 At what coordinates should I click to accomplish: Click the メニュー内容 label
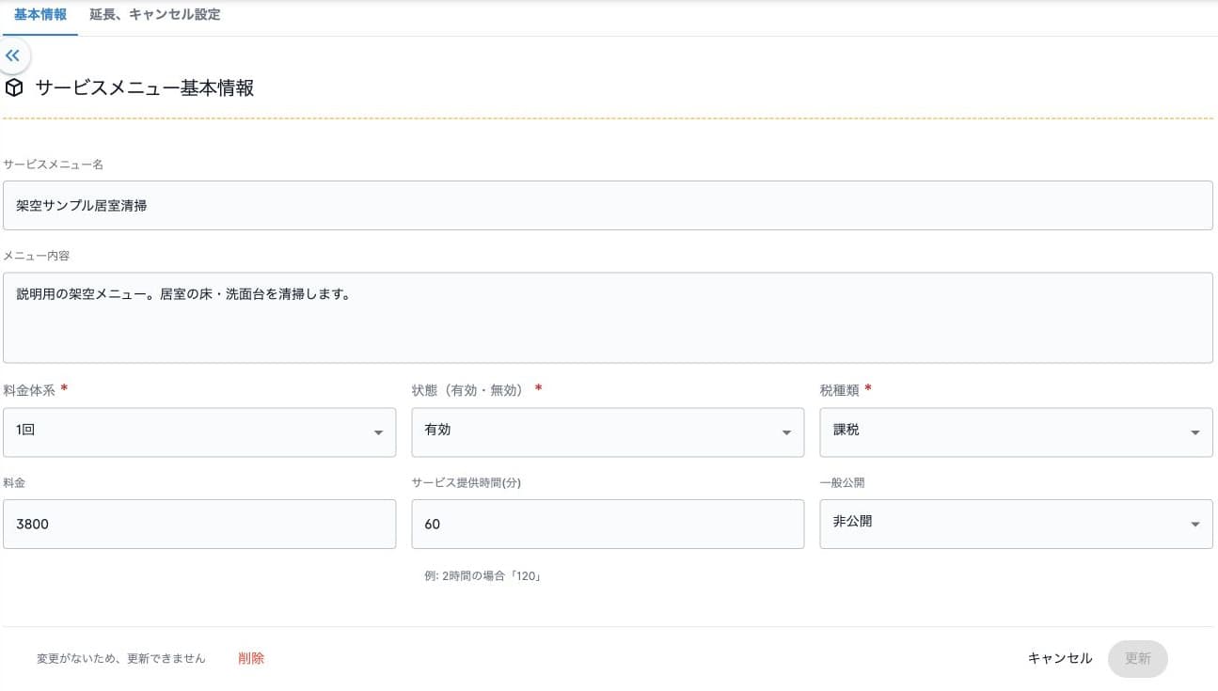pyautogui.click(x=37, y=256)
